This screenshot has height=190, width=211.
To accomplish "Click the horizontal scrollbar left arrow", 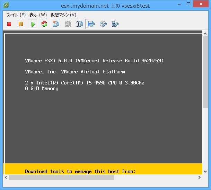I will pos(6,178).
